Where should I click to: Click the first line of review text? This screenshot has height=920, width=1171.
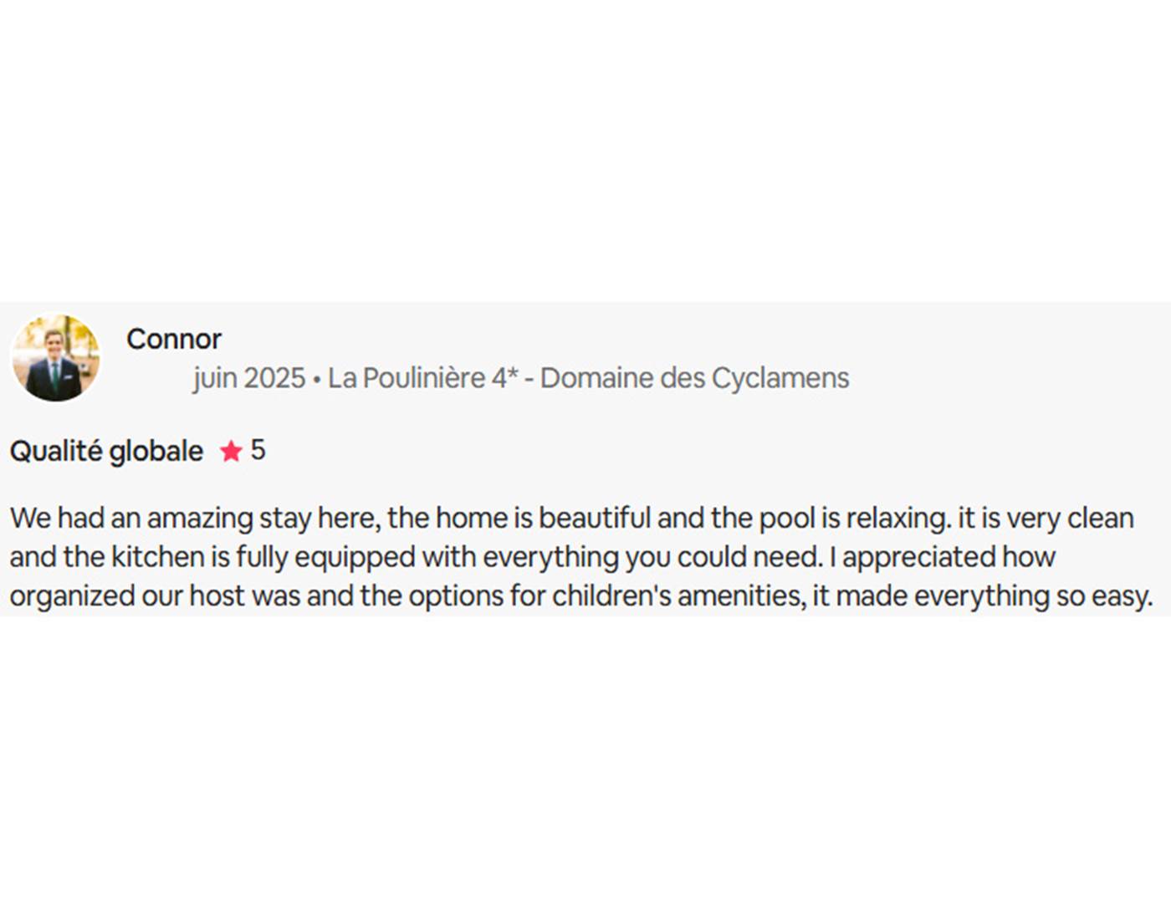[571, 519]
